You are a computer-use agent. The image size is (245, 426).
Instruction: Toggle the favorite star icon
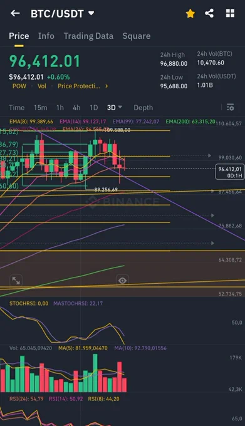(x=190, y=13)
